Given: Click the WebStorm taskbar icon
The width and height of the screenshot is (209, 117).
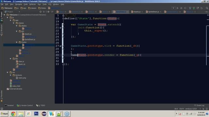Looking at the screenshot, I should (x=52, y=114).
